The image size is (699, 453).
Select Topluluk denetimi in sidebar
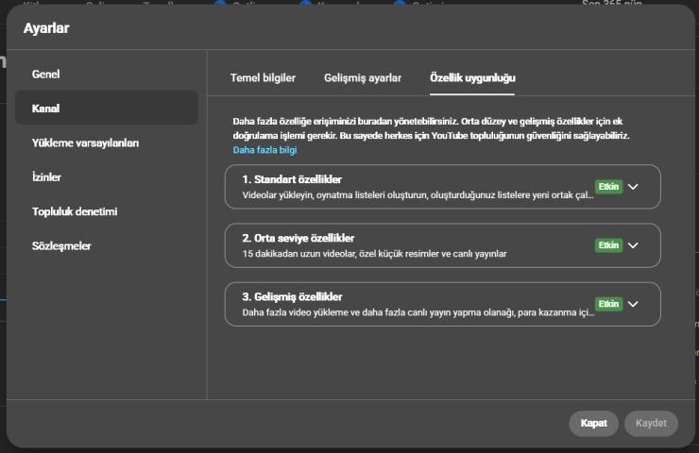tap(75, 211)
